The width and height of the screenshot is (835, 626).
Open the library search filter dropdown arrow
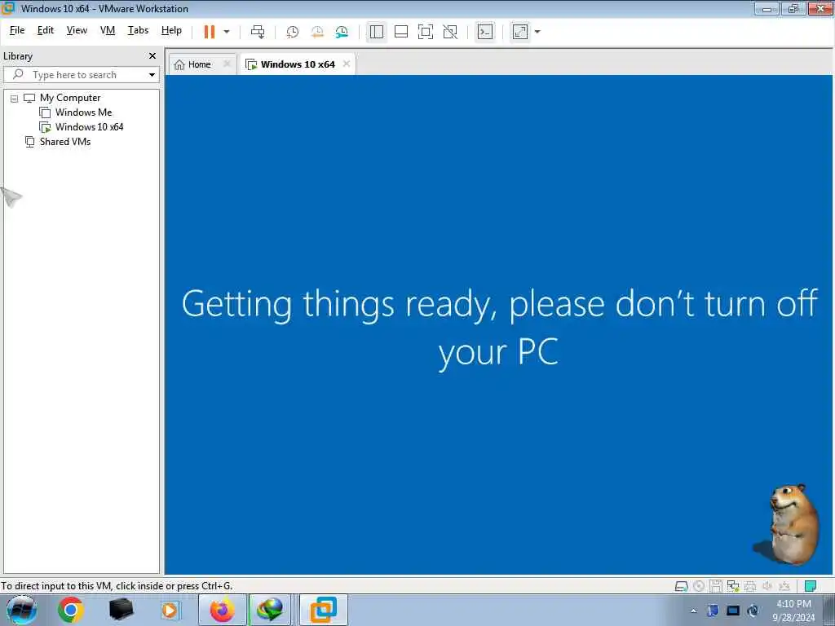152,75
